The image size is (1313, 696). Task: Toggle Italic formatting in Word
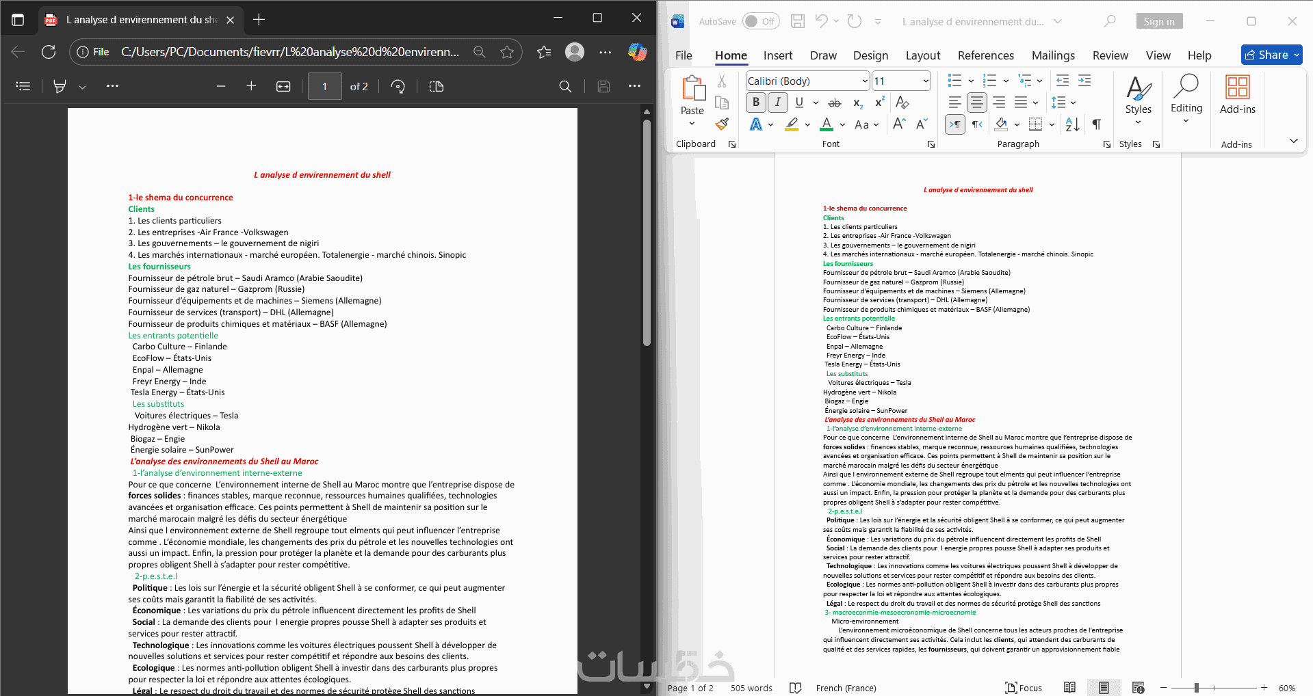pyautogui.click(x=778, y=103)
